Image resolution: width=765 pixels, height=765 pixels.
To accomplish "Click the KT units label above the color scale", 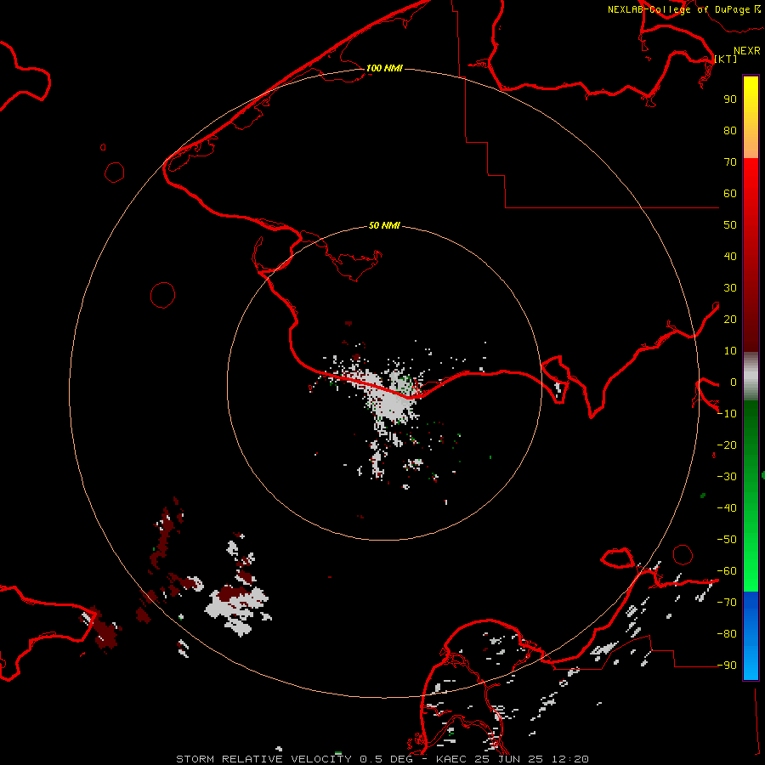I will [726, 59].
